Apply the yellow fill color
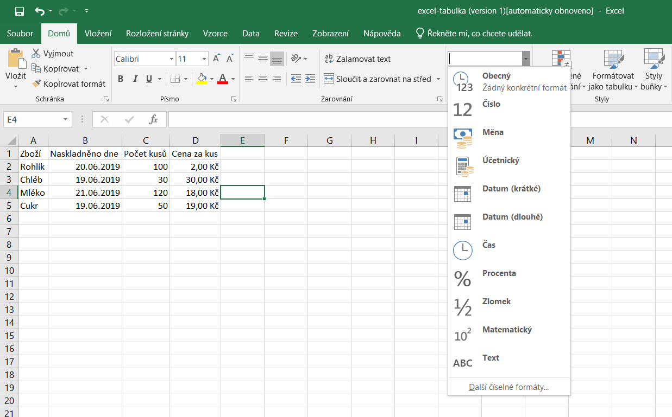This screenshot has width=672, height=417. tap(202, 79)
